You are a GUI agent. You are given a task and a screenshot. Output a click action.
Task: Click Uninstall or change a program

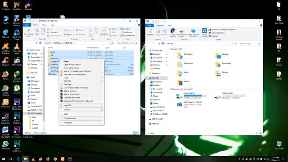222,30
